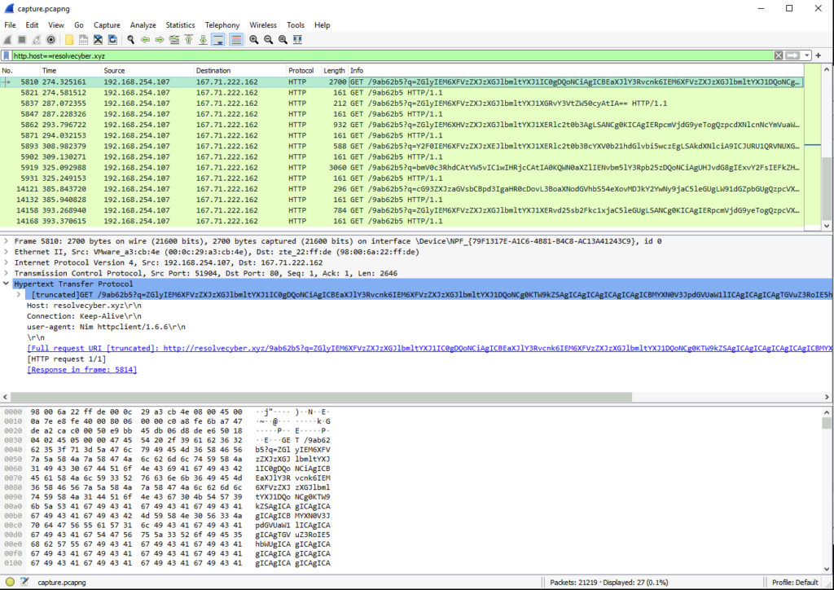Image resolution: width=834 pixels, height=590 pixels.
Task: Open the View menu
Action: [56, 25]
